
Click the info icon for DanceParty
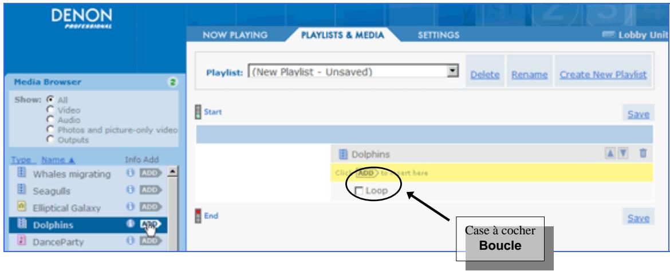130,241
